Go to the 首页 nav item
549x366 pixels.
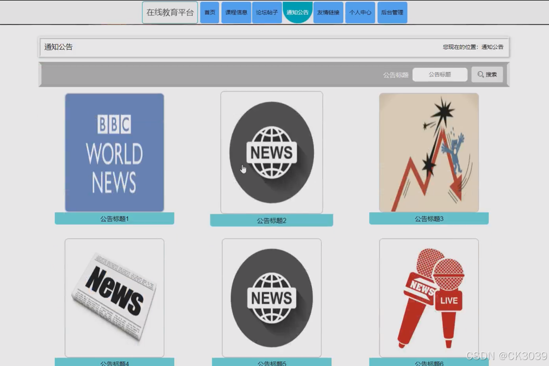click(210, 12)
